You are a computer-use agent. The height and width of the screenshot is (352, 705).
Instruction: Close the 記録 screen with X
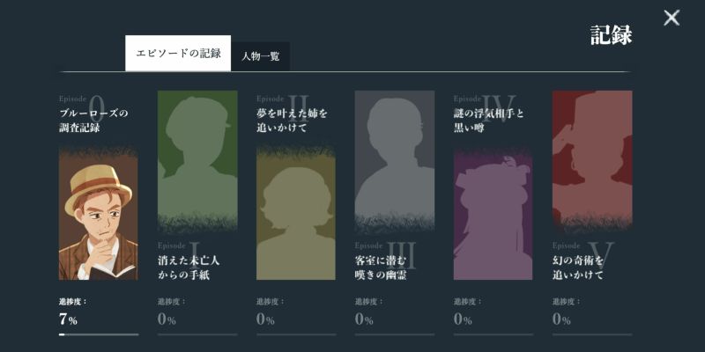tap(672, 18)
